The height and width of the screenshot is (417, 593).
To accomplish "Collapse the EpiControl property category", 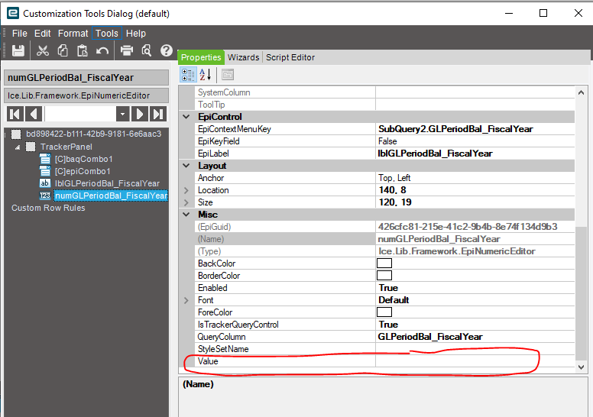I will [x=186, y=117].
